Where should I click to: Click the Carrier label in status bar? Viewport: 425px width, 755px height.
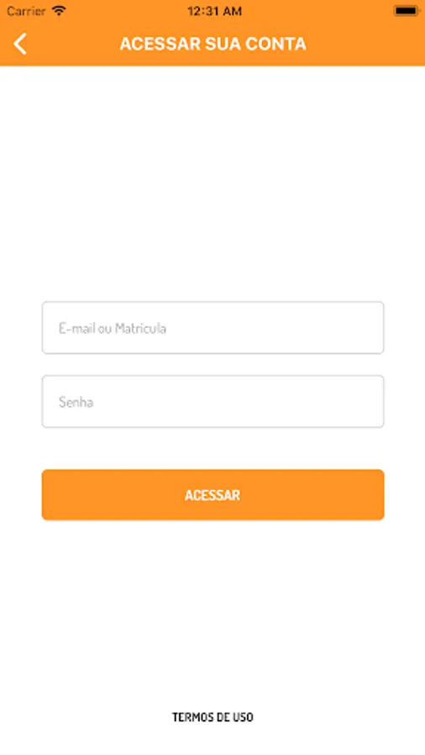point(26,11)
